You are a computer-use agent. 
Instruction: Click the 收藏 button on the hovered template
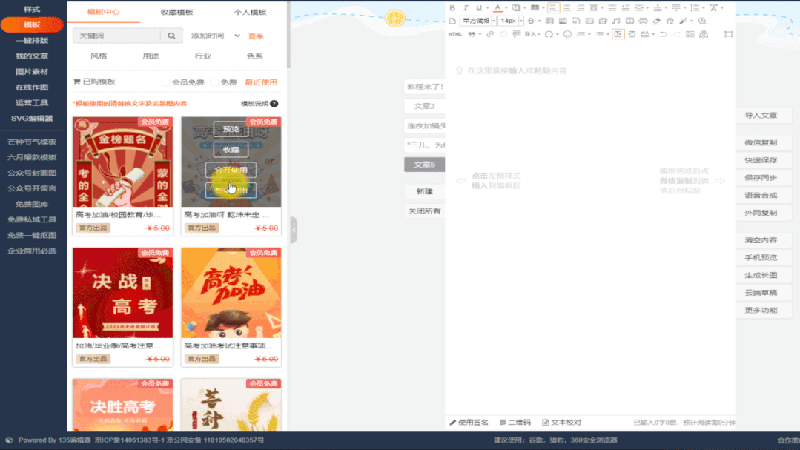click(231, 150)
